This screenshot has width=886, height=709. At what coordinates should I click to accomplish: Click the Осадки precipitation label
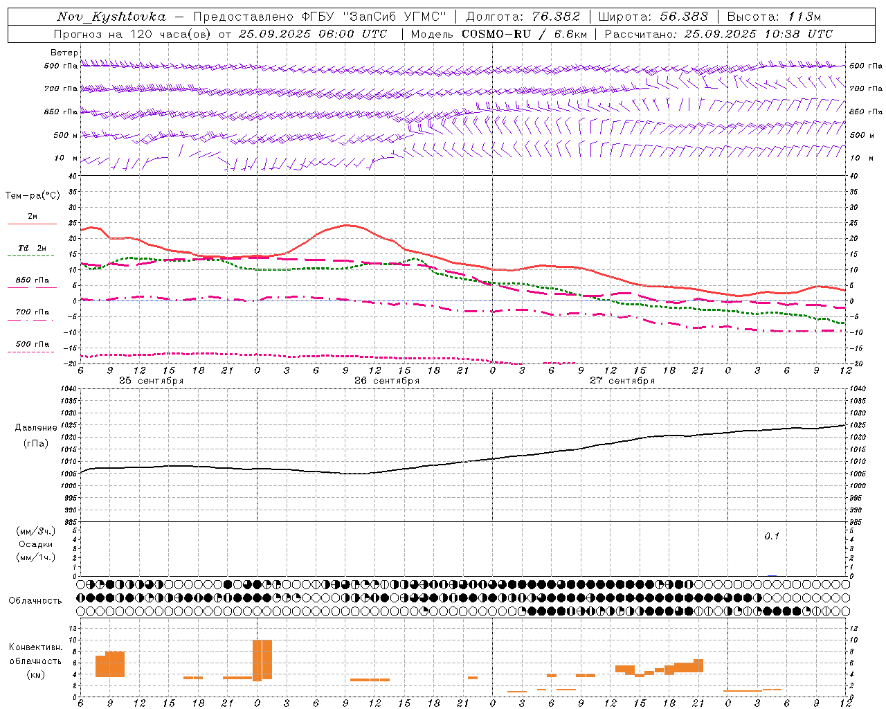36,544
